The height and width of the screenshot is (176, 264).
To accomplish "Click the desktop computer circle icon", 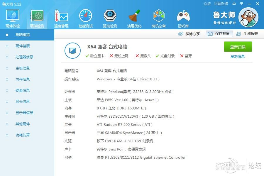I will 72,50.
